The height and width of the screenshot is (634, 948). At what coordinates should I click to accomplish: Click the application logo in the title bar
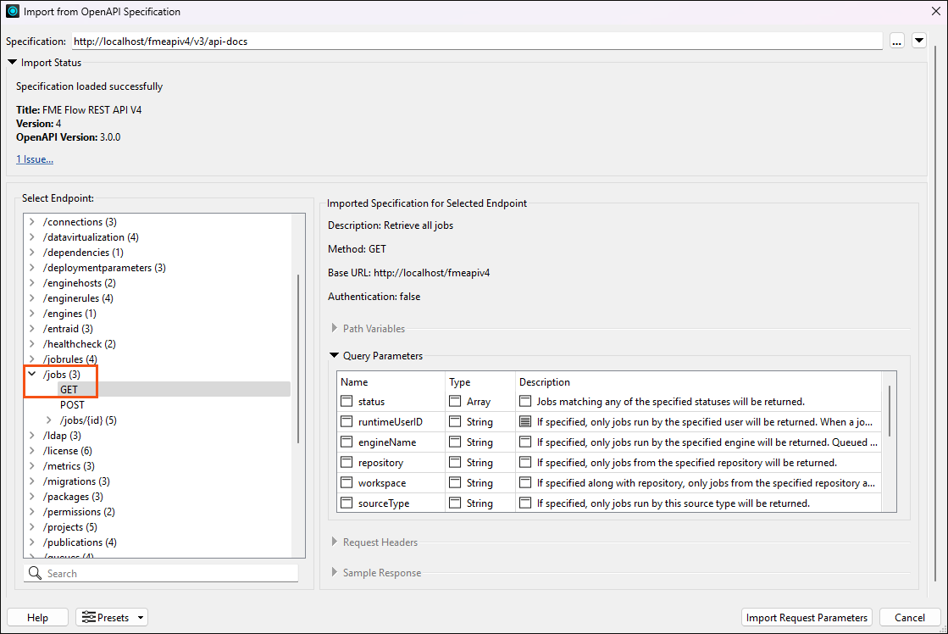point(12,11)
